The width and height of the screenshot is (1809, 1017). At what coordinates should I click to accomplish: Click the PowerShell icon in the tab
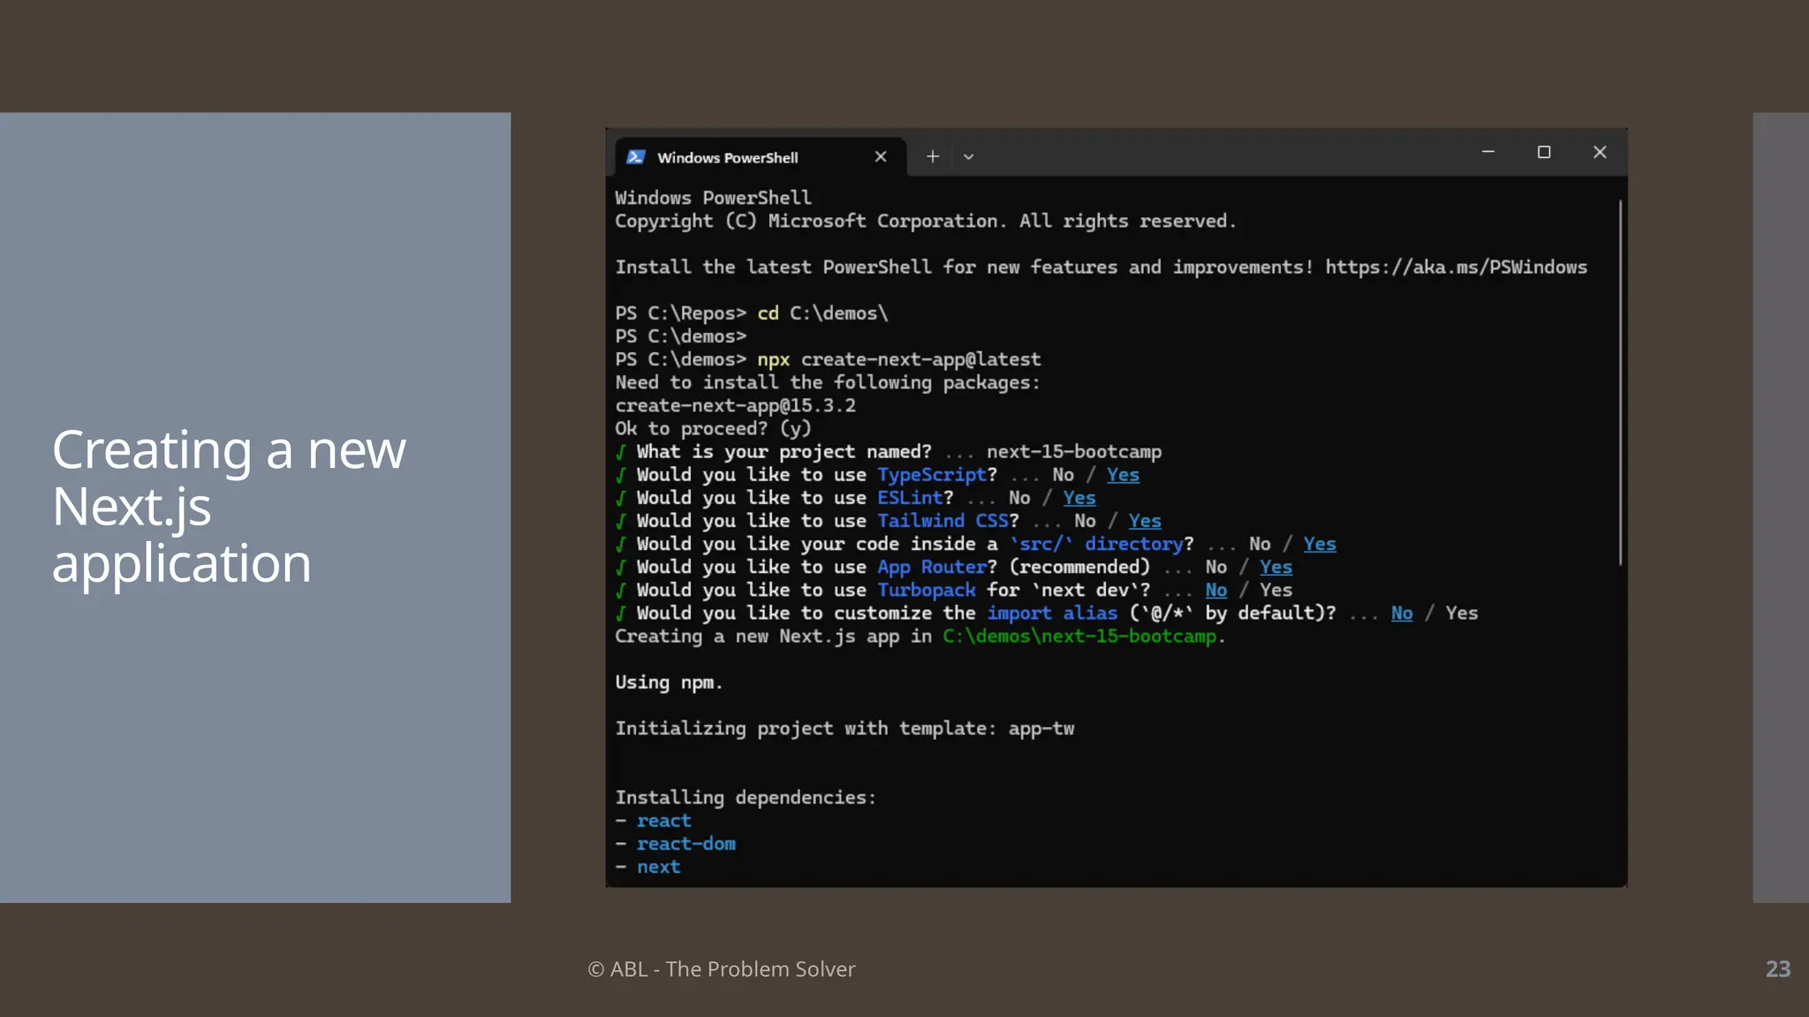pos(635,157)
